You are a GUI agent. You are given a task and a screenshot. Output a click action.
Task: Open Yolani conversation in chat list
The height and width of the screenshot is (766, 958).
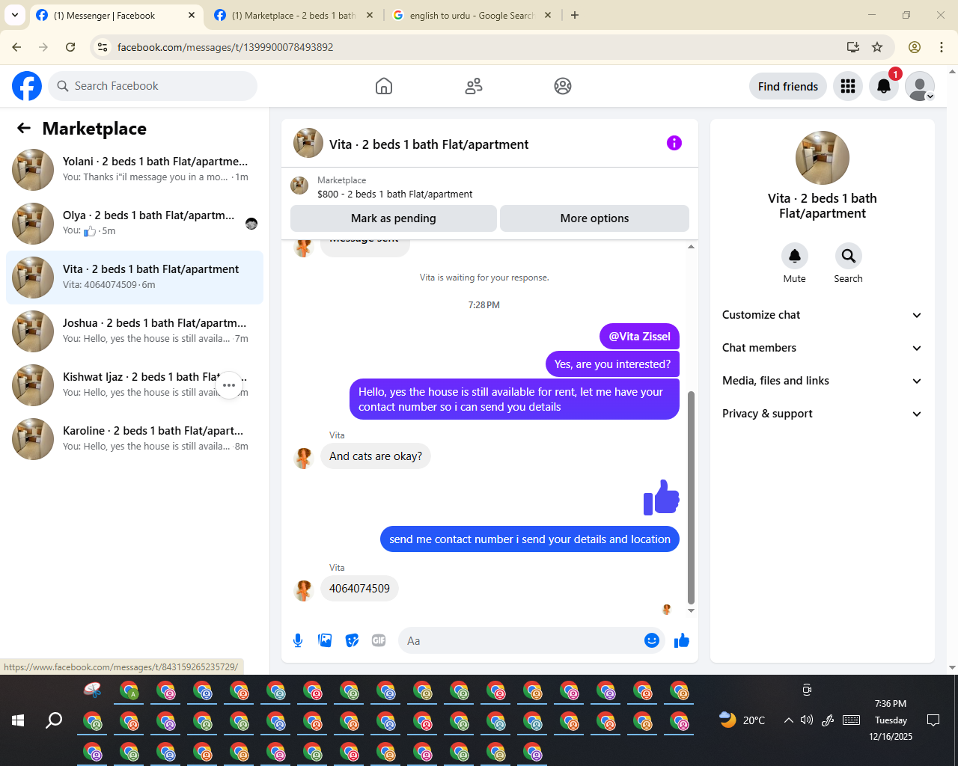click(135, 170)
